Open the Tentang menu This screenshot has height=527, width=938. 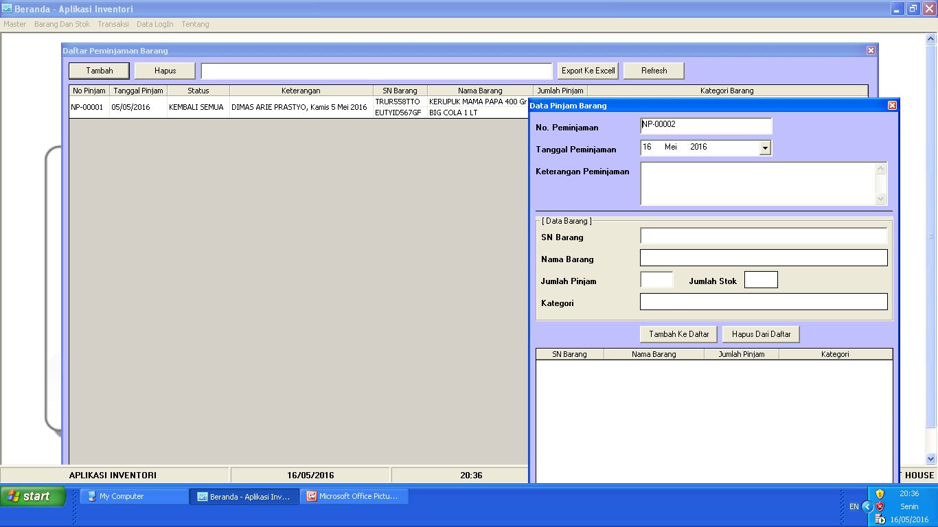pyautogui.click(x=195, y=24)
